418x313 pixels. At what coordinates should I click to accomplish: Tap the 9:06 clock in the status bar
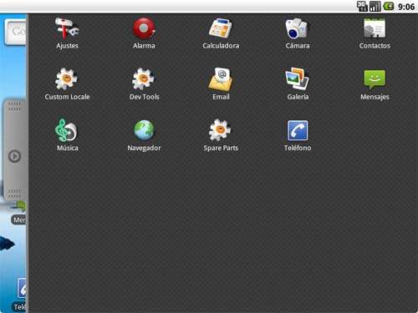click(x=406, y=7)
